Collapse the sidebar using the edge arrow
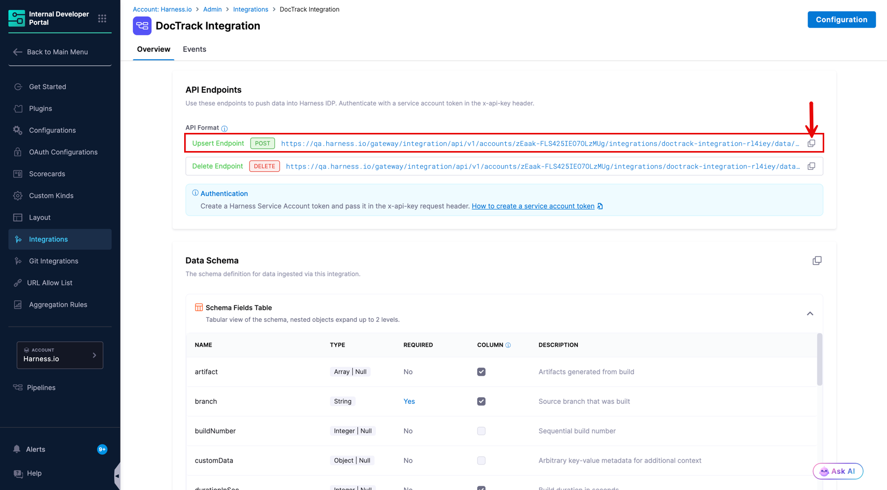 tap(117, 476)
